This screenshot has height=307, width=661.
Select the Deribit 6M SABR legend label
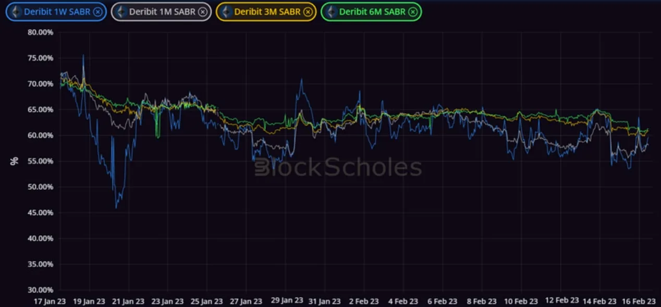(x=372, y=12)
